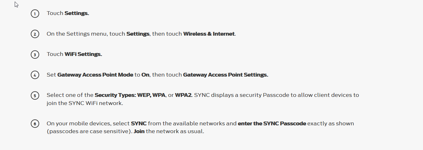Click the step 6 circled number
Image resolution: width=423 pixels, height=150 pixels.
[x=35, y=124]
